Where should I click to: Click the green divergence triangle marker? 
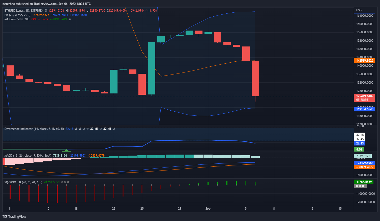tap(67, 150)
